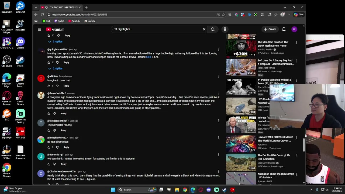Dislike the Navigator returns comment
The width and height of the screenshot is (345, 194).
coord(54,130)
